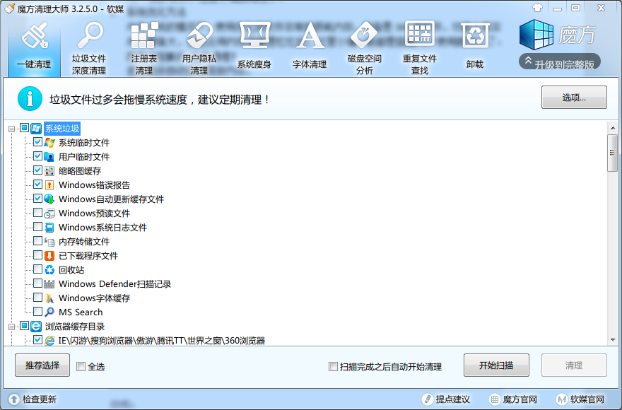Click the Windows自动更新缓存文件 globe icon
The height and width of the screenshot is (410, 622).
click(x=49, y=199)
